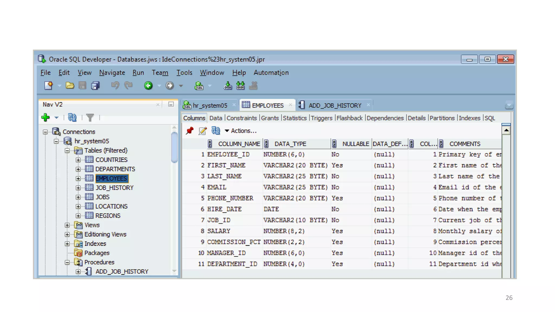Sort by the COLUMN_NAME header
This screenshot has height=312, width=555.
[x=239, y=144]
